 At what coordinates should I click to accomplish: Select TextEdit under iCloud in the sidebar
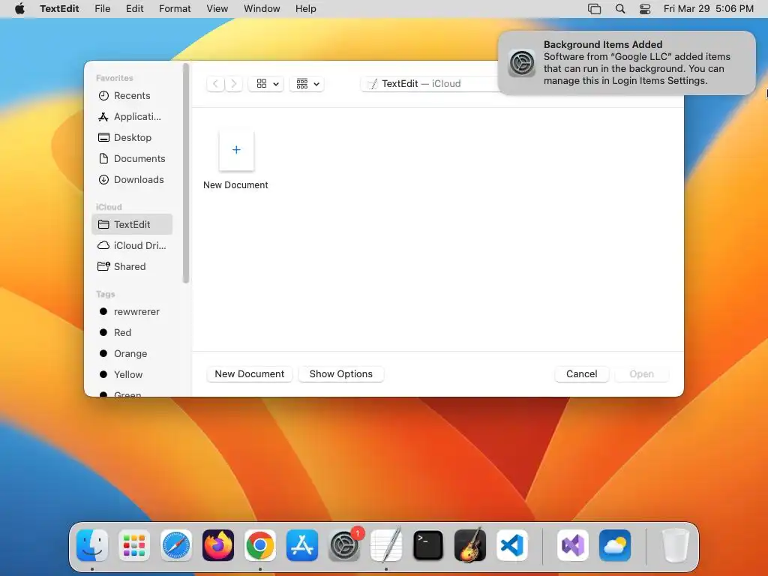(x=132, y=224)
